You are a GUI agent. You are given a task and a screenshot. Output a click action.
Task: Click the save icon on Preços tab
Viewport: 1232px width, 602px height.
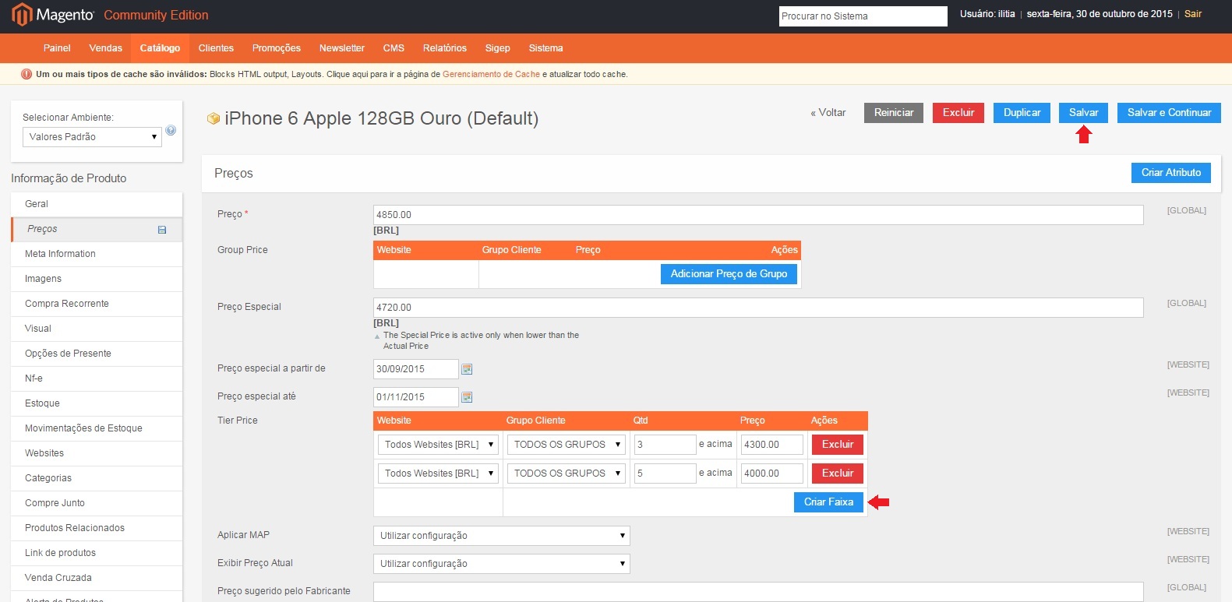pos(162,230)
